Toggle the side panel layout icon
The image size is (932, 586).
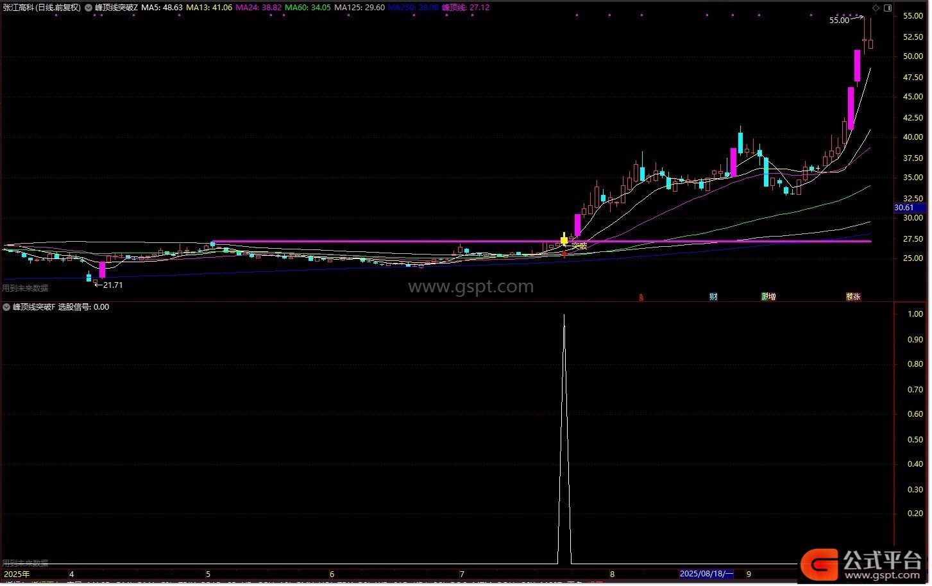tap(888, 8)
